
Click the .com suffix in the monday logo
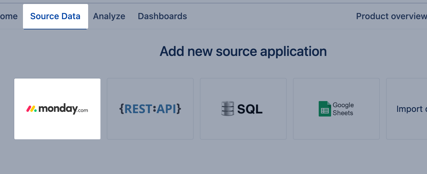pos(83,111)
